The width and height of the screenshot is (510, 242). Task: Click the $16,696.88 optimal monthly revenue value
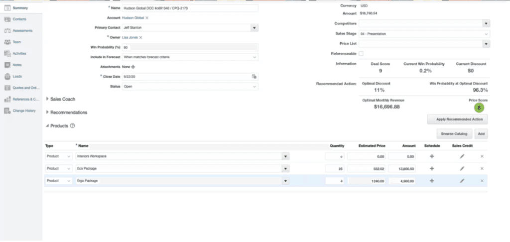(386, 107)
